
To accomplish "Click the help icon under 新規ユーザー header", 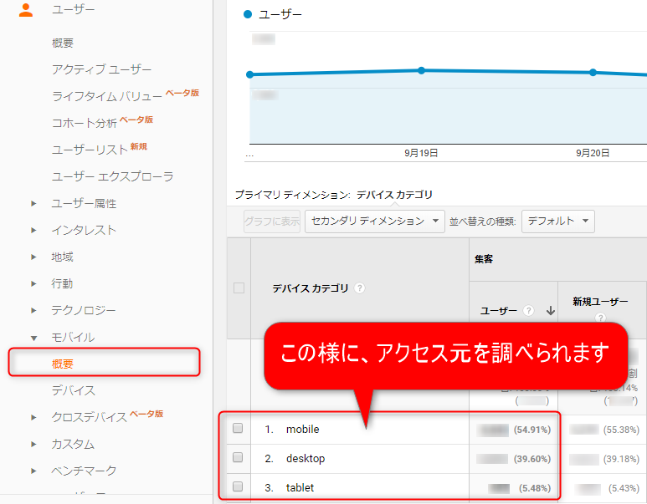I will 600,318.
